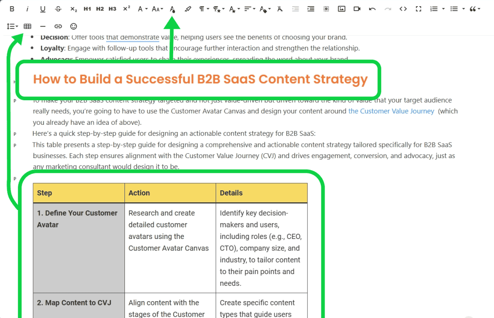
Task: Toggle superscript formatting
Action: pos(127,9)
